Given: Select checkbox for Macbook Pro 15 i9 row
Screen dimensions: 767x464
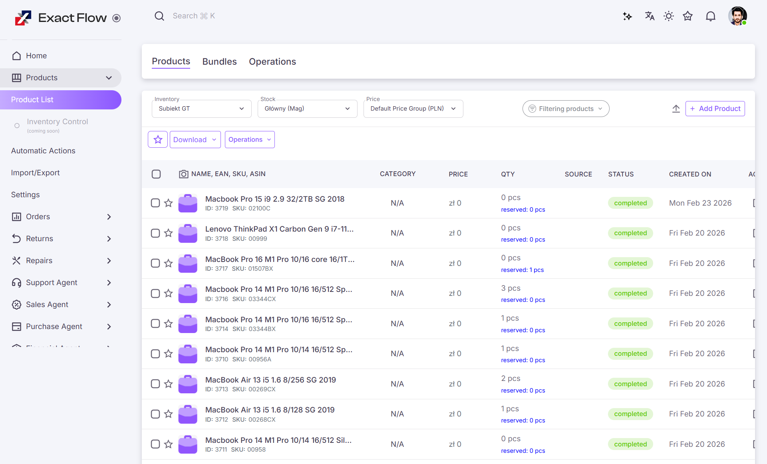Looking at the screenshot, I should [155, 203].
